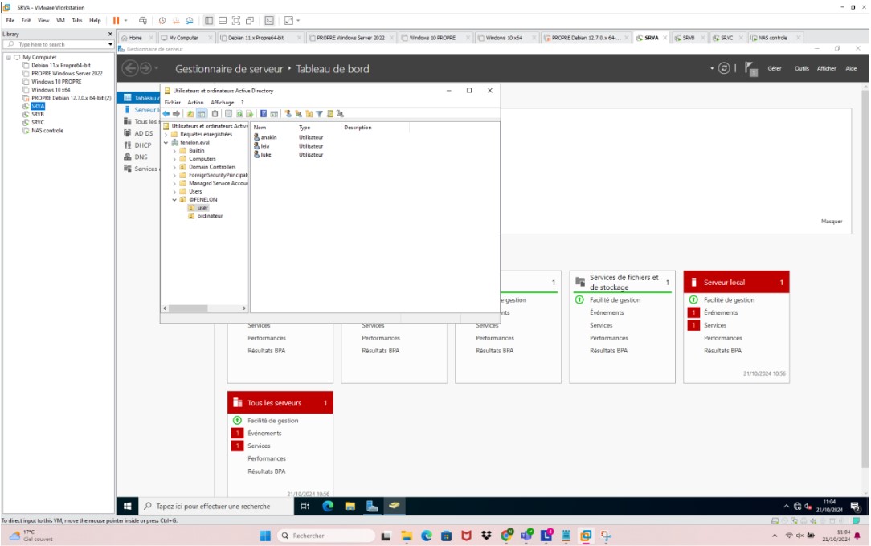Click the clipboard toolbar icon in Active Directory
The image size is (871, 546).
(x=215, y=114)
